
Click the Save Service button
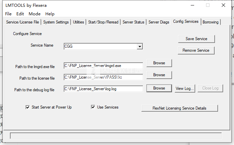[197, 39]
